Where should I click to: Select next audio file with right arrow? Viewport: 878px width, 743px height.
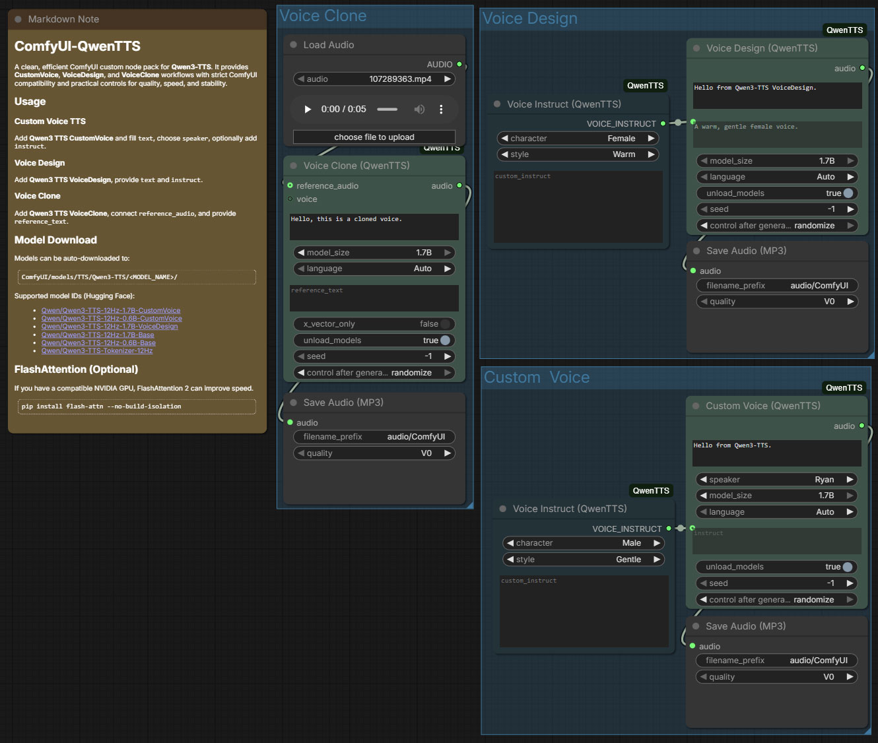click(448, 79)
